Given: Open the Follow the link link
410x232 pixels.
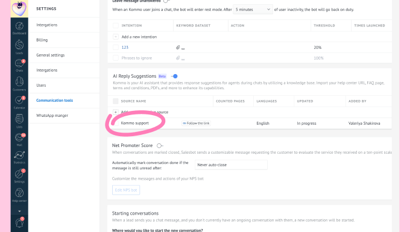Looking at the screenshot, I should [x=196, y=124].
